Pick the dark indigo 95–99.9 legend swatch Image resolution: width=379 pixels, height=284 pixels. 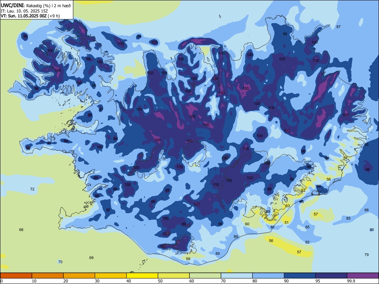(331, 276)
